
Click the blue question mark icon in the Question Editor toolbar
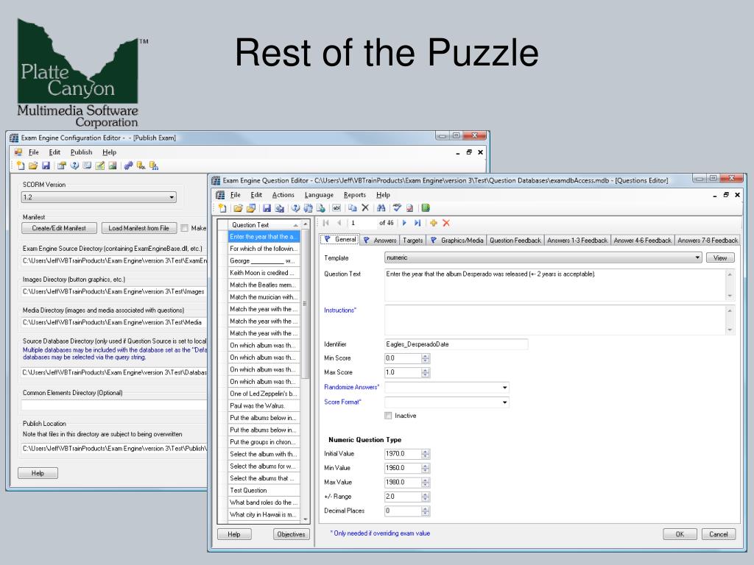296,208
